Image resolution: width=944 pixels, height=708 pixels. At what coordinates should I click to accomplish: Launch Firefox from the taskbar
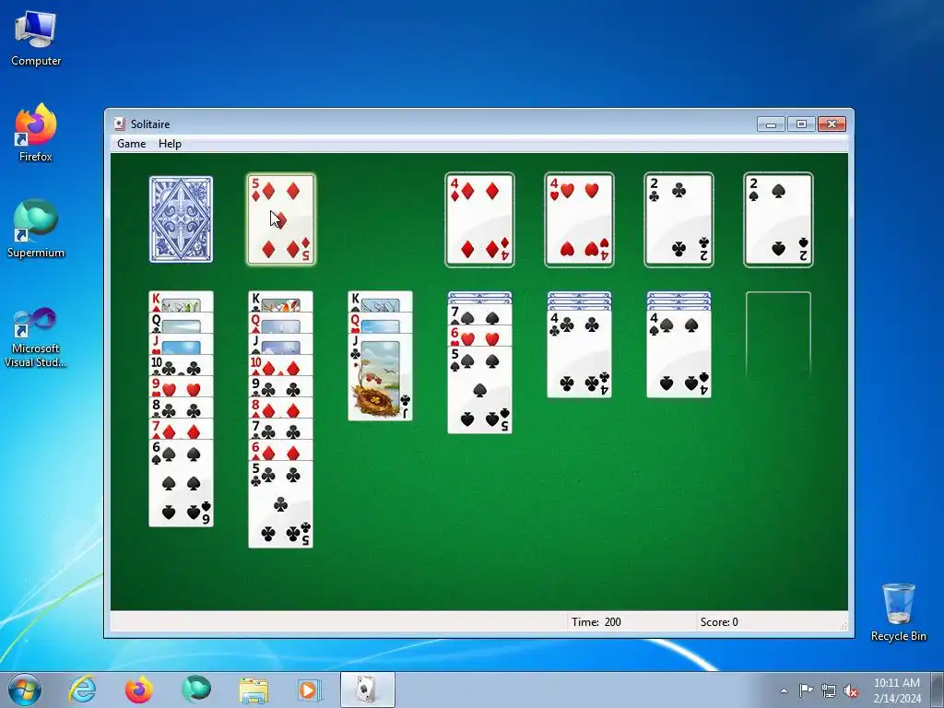(x=139, y=690)
